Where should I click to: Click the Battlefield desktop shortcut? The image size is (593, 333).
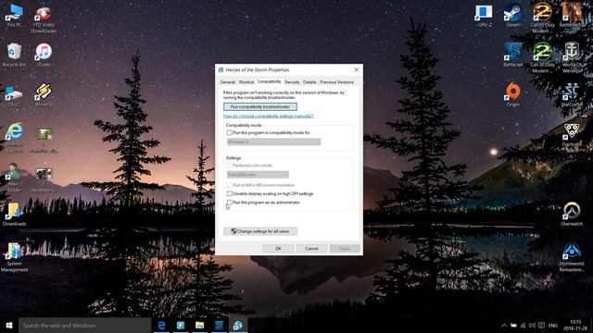[x=571, y=15]
